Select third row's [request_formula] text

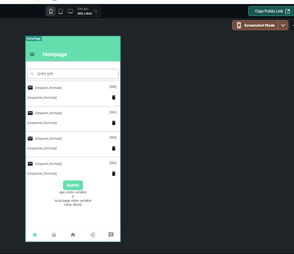pyautogui.click(x=49, y=139)
